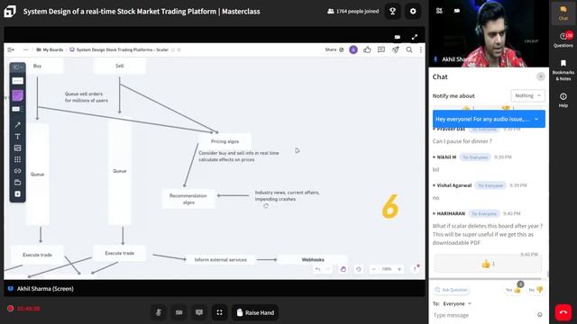577x324 pixels.
Task: Zoom in the whiteboard with plus
Action: (399, 269)
